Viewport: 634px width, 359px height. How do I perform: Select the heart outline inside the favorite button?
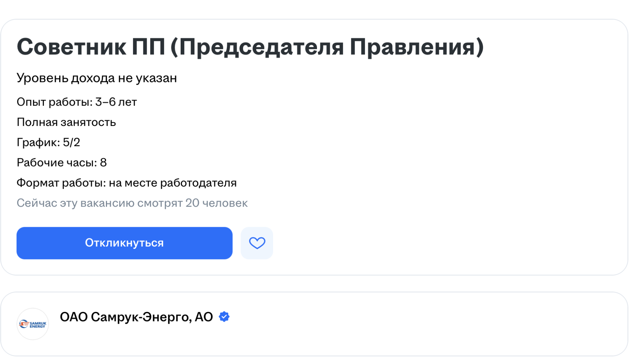[x=257, y=243]
